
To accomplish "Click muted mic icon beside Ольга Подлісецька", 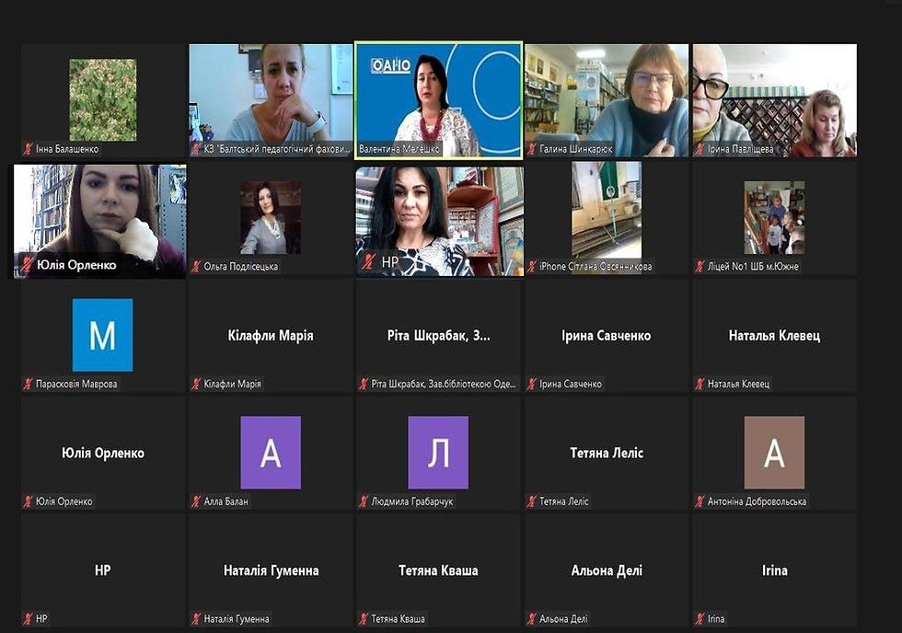I will [x=195, y=266].
